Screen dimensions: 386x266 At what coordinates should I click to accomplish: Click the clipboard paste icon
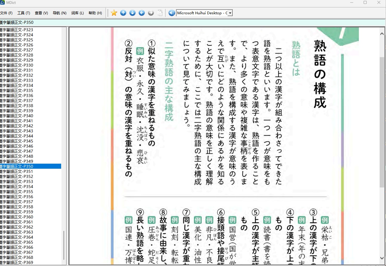160,13
